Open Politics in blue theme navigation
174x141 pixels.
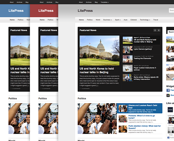pyautogui.click(x=20, y=20)
